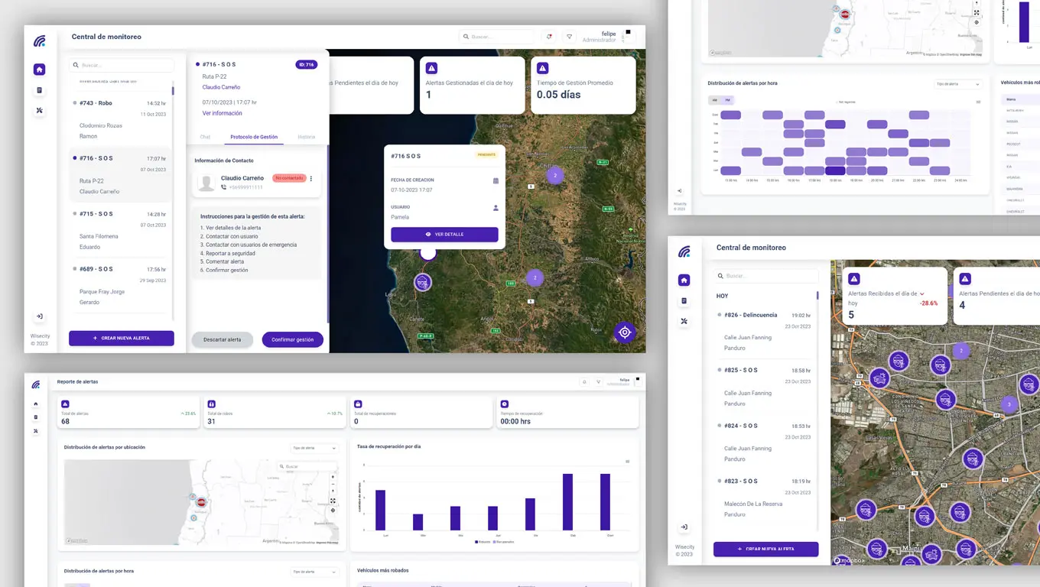
Task: Switch the hourly heatmap to AM
Action: coord(715,100)
